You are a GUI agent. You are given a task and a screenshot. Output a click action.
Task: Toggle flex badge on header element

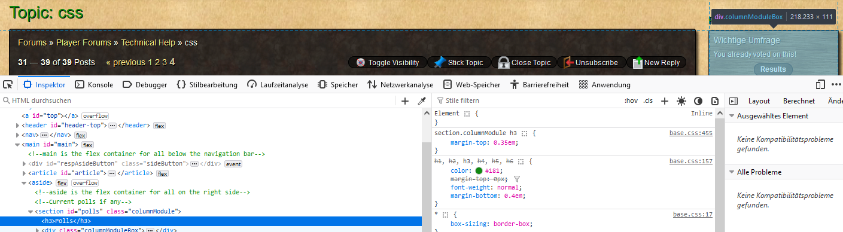[159, 126]
